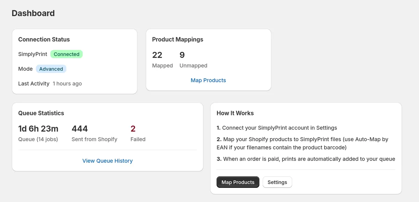419x202 pixels.
Task: Click the unmapped count 9
Action: (x=182, y=55)
